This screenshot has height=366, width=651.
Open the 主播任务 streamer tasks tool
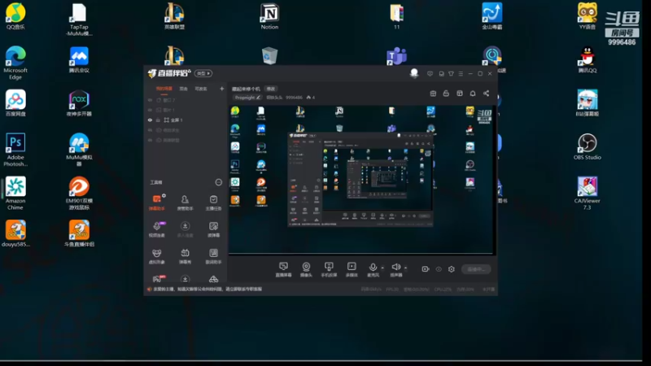point(213,203)
